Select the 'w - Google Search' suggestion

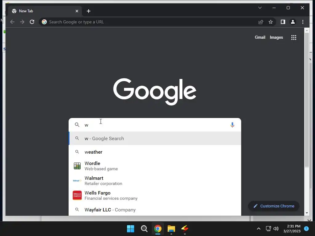click(x=155, y=139)
